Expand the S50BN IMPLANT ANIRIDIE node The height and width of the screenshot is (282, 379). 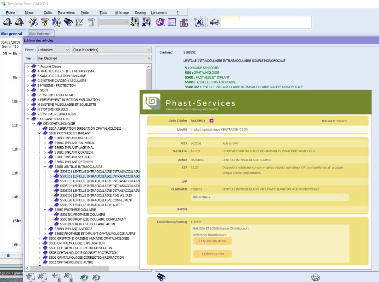45,229
